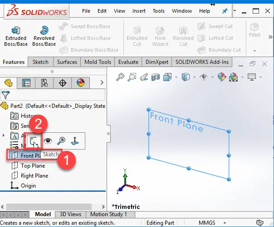This screenshot has width=274, height=227.
Task: Open the Hole Wizard tool
Action: coord(160,36)
